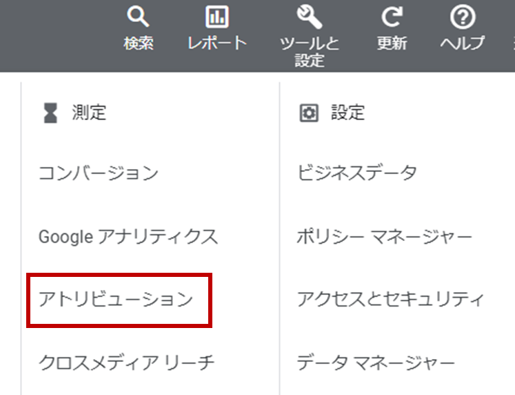Screen dimensions: 515x395
Task: Choose アトリビューション from 測定 menu
Action: (116, 299)
